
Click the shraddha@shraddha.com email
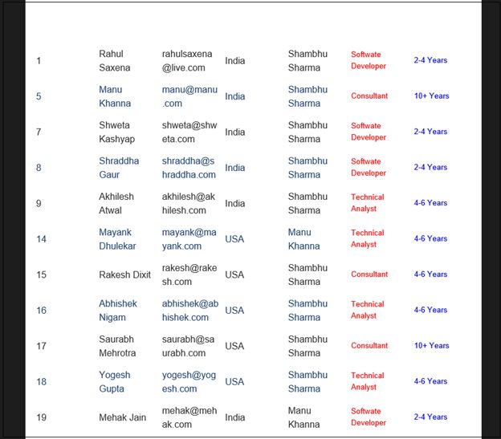pos(189,167)
